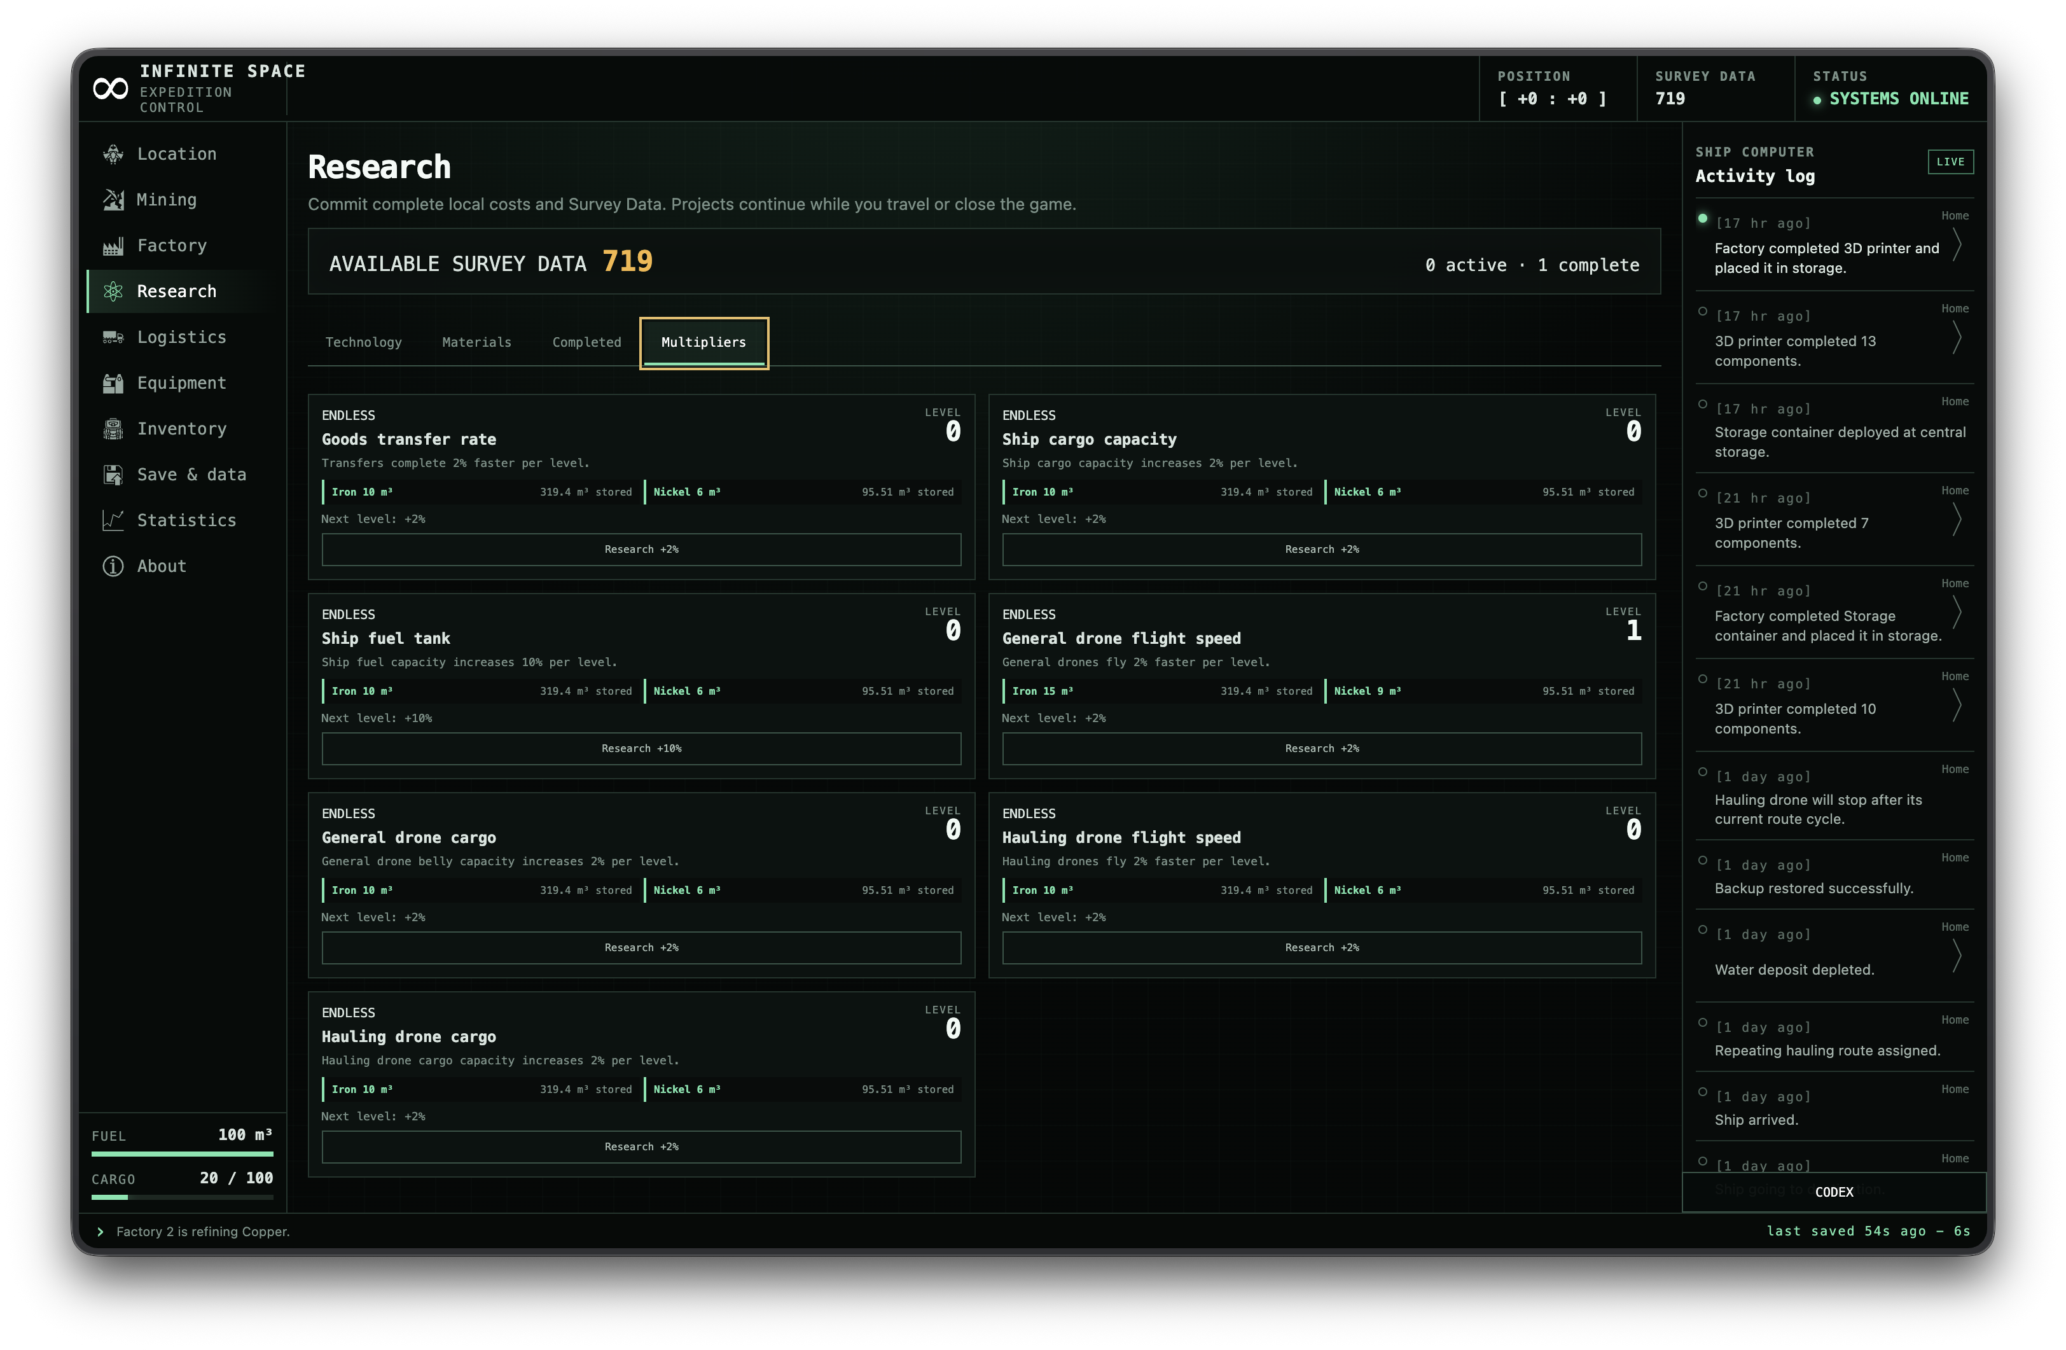Click the Inventory sidebar icon
This screenshot has width=2066, height=1350.
coord(113,429)
